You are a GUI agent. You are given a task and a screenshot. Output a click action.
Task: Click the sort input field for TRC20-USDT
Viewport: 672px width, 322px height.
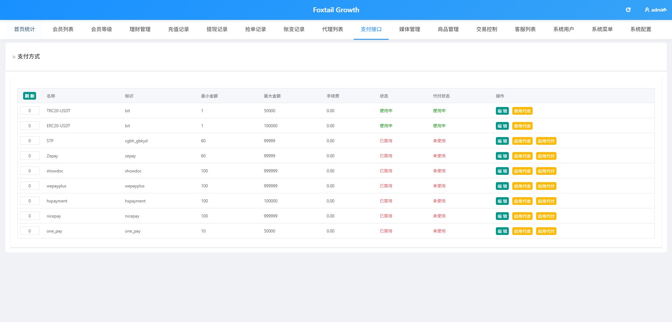pos(30,111)
